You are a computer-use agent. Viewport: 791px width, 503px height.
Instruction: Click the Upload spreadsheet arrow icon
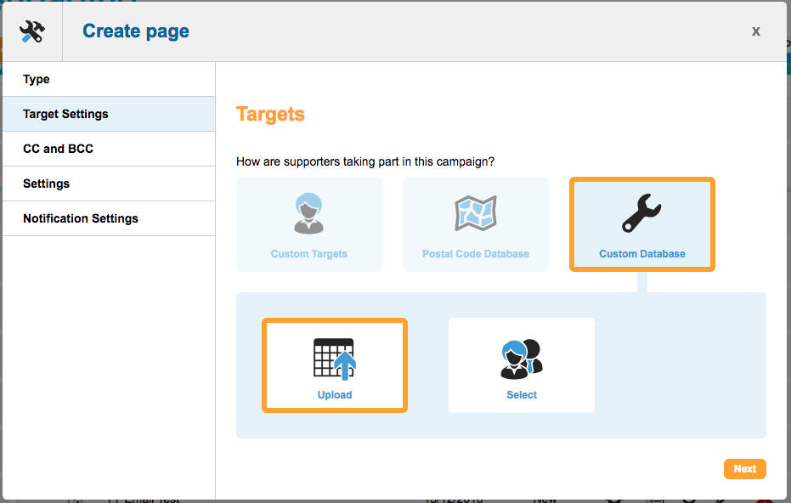[335, 358]
